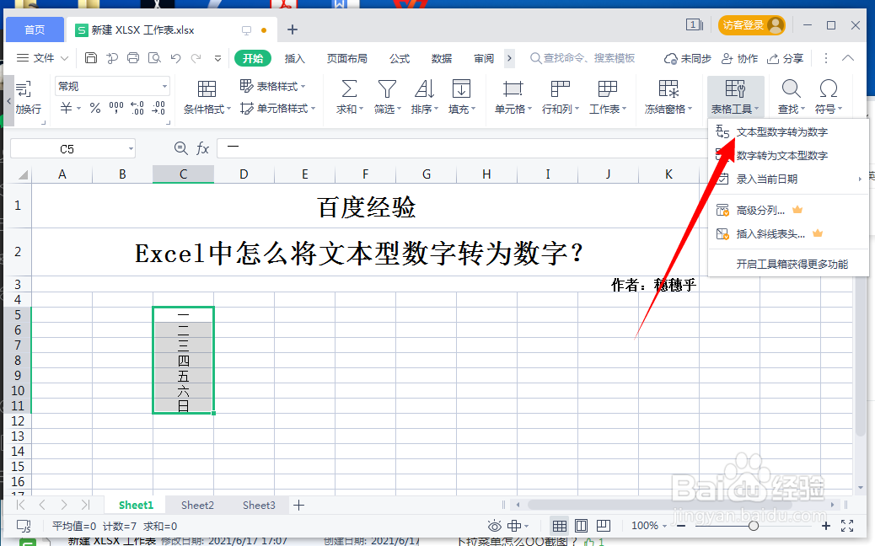The image size is (875, 546).
Task: Click the Symbol (符号) icon
Action: coord(828,88)
